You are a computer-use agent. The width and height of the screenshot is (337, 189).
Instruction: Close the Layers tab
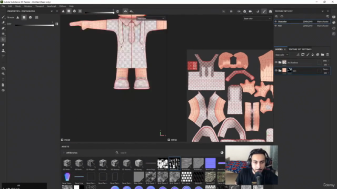tap(285, 49)
